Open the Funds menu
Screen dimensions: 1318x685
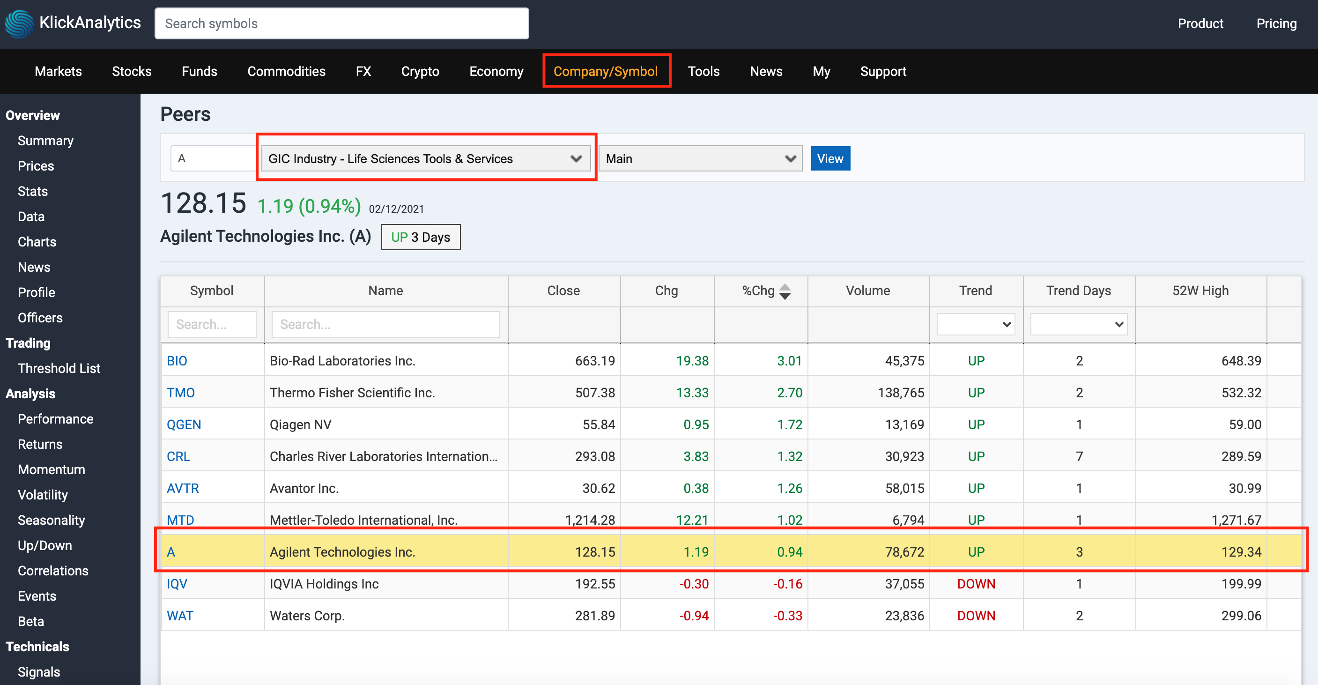coord(199,71)
